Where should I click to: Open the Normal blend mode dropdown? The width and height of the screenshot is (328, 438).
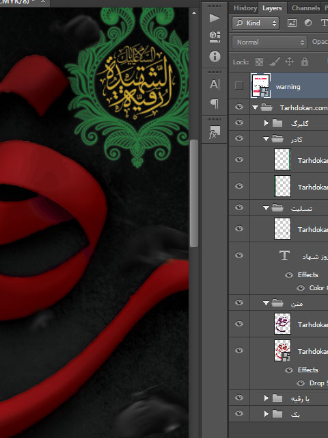point(269,42)
